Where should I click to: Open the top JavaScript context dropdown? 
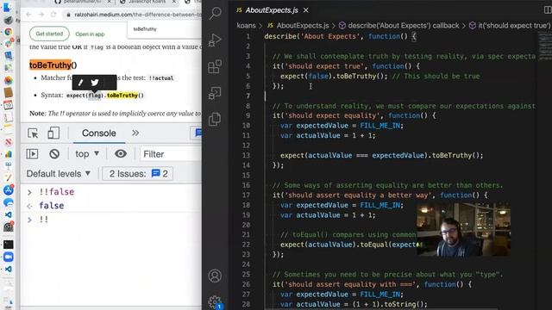click(87, 154)
